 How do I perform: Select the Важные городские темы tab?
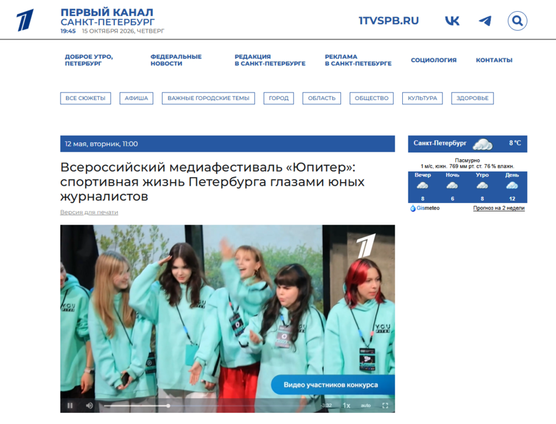tap(209, 98)
